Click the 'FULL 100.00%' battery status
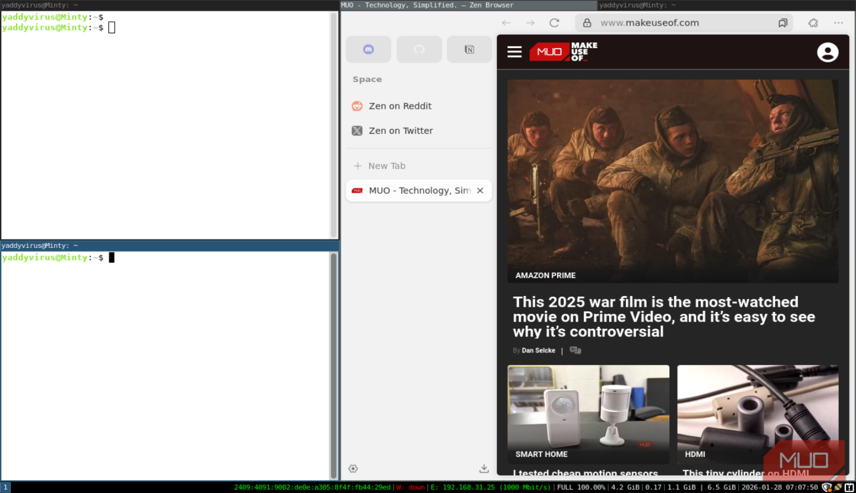This screenshot has height=493, width=856. click(581, 488)
